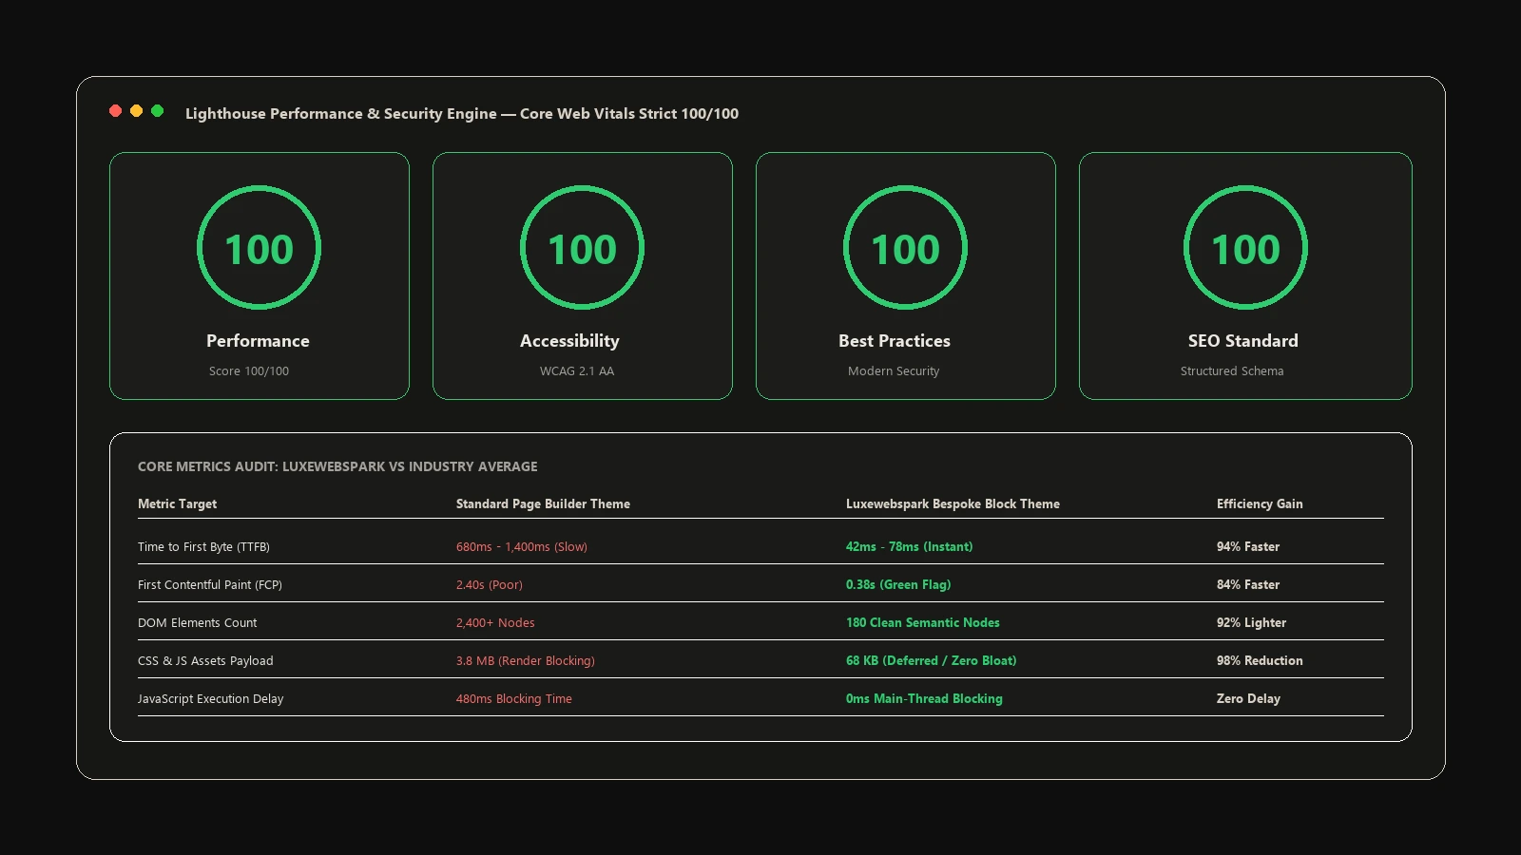Select the 'First Contentful Paint (FCP)' row label
Viewport: 1521px width, 855px height.
tap(210, 585)
